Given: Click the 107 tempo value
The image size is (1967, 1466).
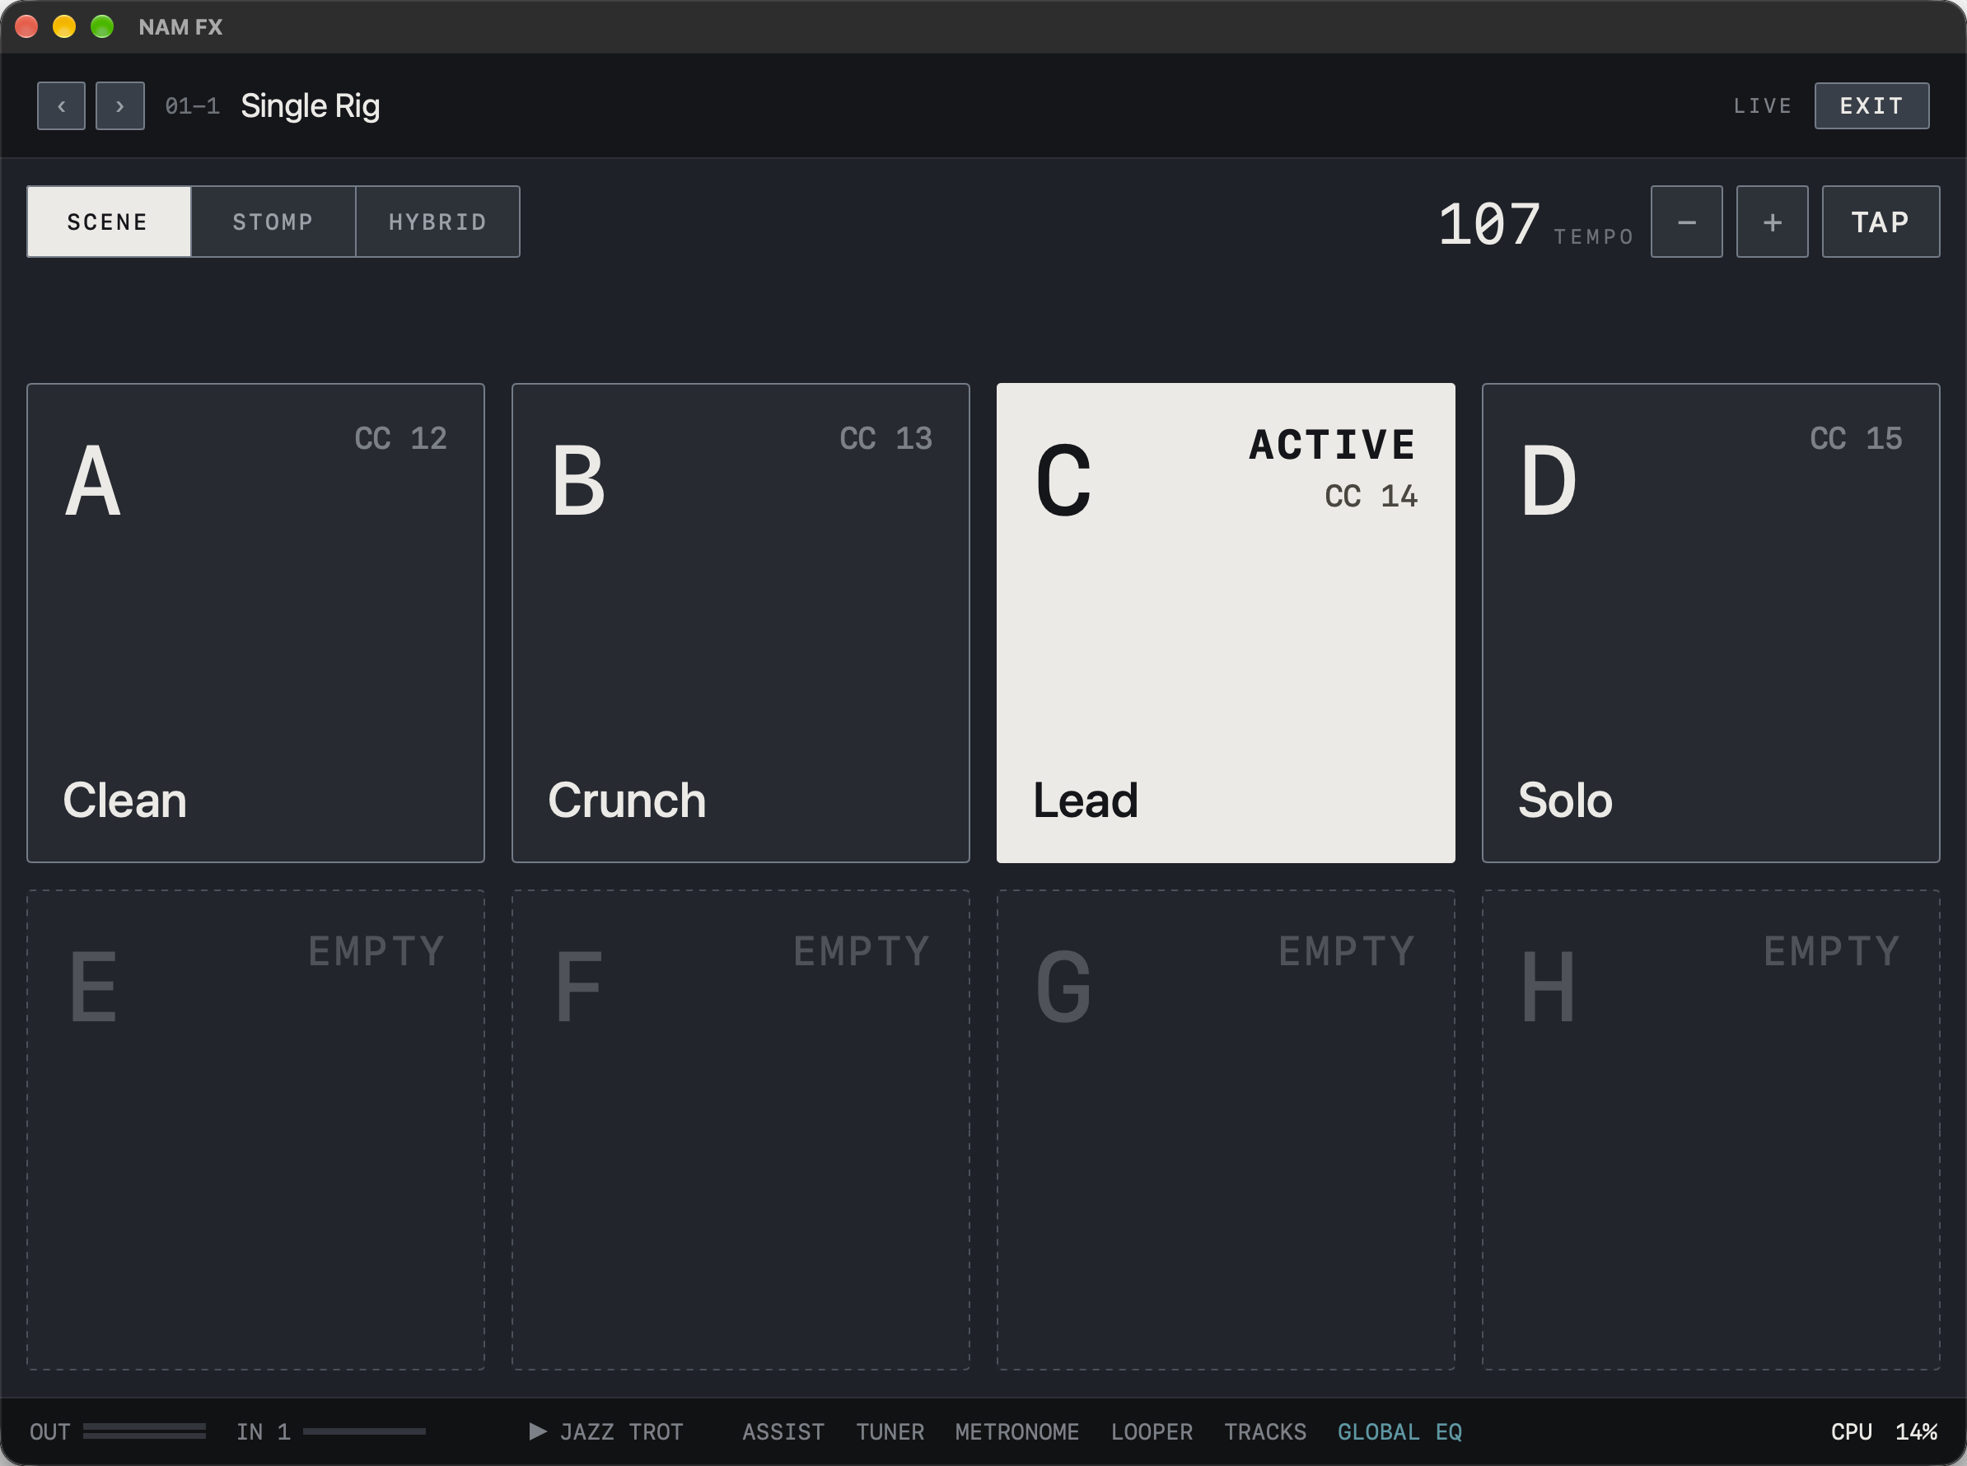Looking at the screenshot, I should (1488, 224).
